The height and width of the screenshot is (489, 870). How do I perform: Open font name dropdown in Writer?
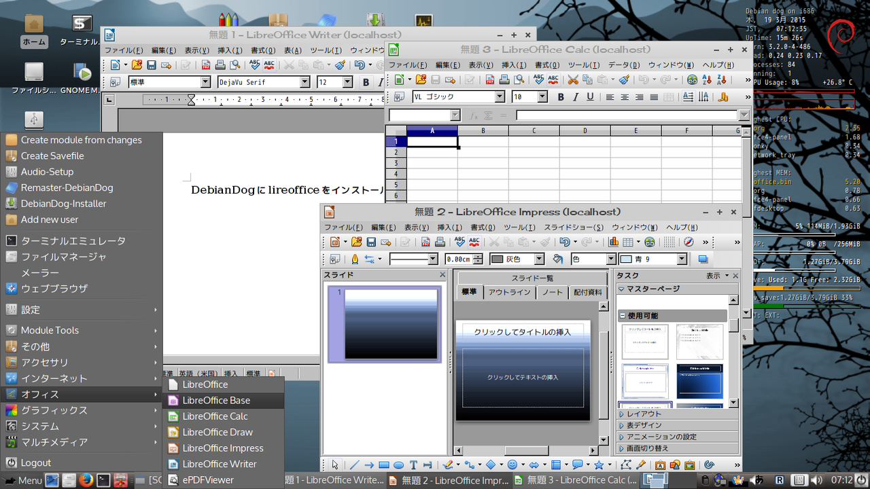click(304, 82)
